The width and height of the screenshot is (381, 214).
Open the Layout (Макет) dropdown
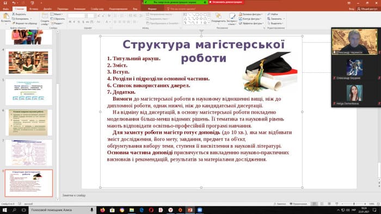coord(57,14)
